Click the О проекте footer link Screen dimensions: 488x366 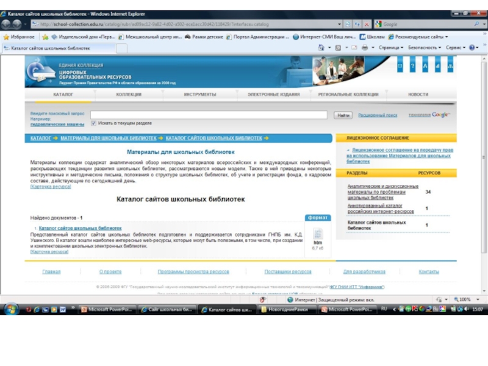(110, 271)
